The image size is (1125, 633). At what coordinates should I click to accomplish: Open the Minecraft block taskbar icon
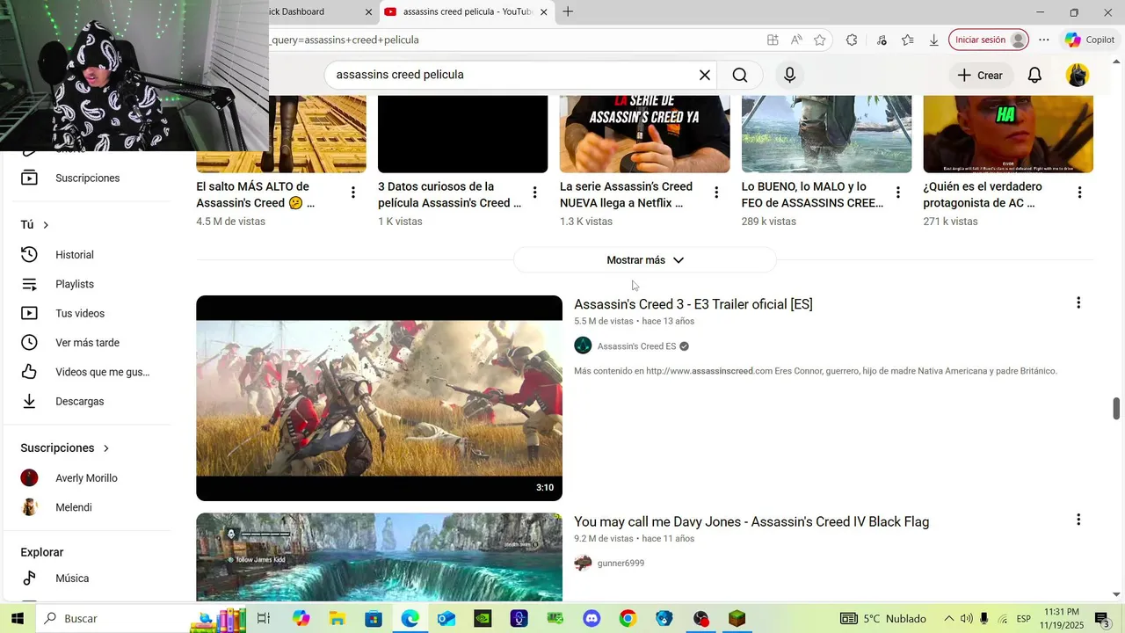pyautogui.click(x=737, y=618)
